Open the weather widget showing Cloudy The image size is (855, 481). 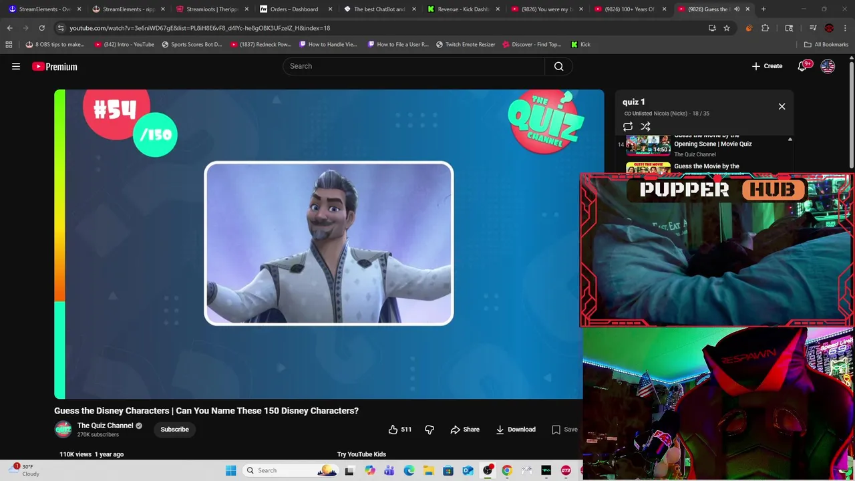pyautogui.click(x=25, y=470)
